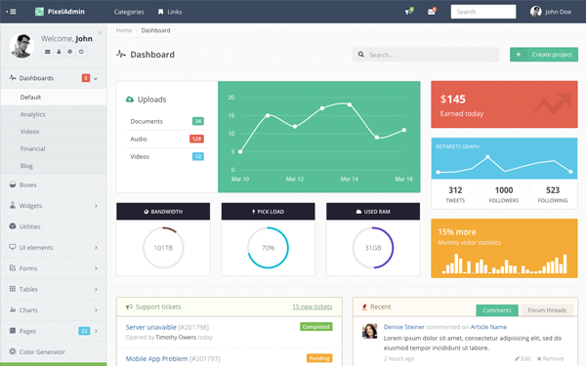Screen dimensions: 586x366
Task: Click Remove on Denise's comment
Action: click(550, 358)
